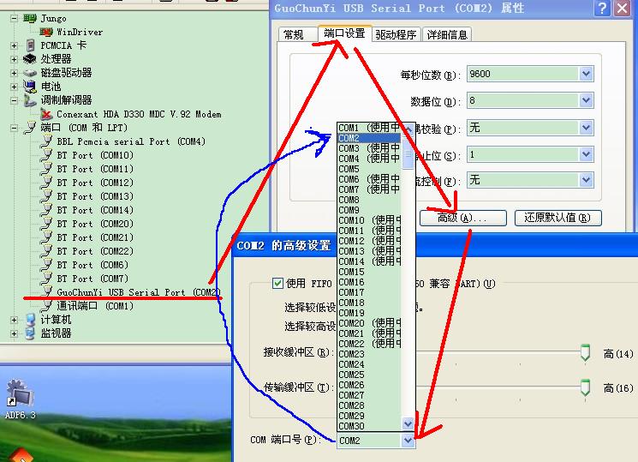Click the WinDriver device icon
Image resolution: width=638 pixels, height=462 pixels.
(48, 32)
